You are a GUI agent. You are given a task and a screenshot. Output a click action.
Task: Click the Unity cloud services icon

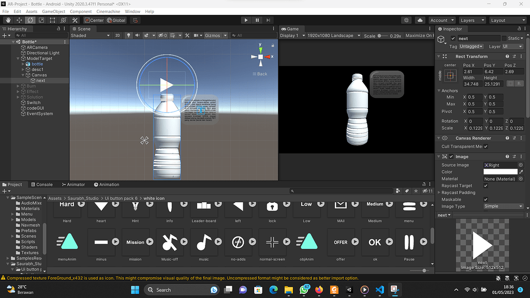pyautogui.click(x=420, y=20)
